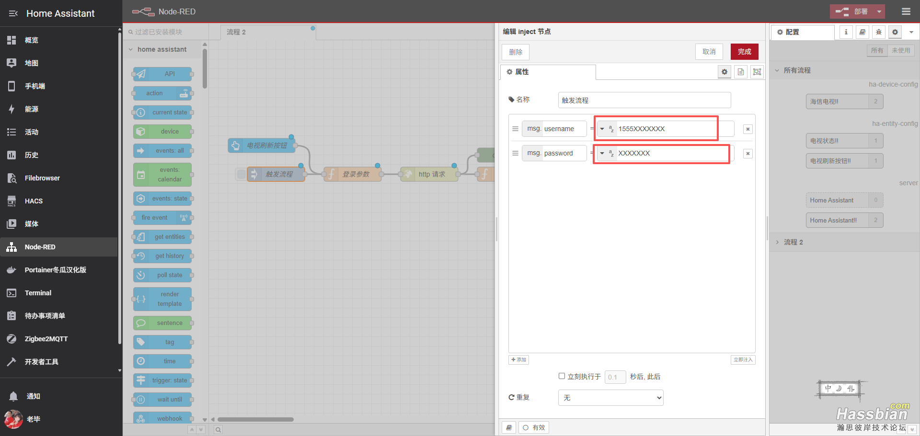Open the repeat (重复) interval dropdown
The image size is (920, 436).
(x=610, y=398)
